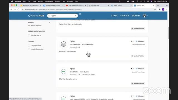Open the History menu
This screenshot has width=178, height=100.
tap(41, 1)
